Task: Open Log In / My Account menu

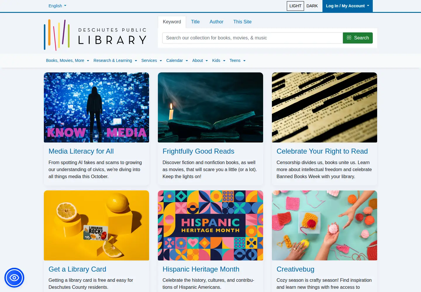Action: (347, 6)
